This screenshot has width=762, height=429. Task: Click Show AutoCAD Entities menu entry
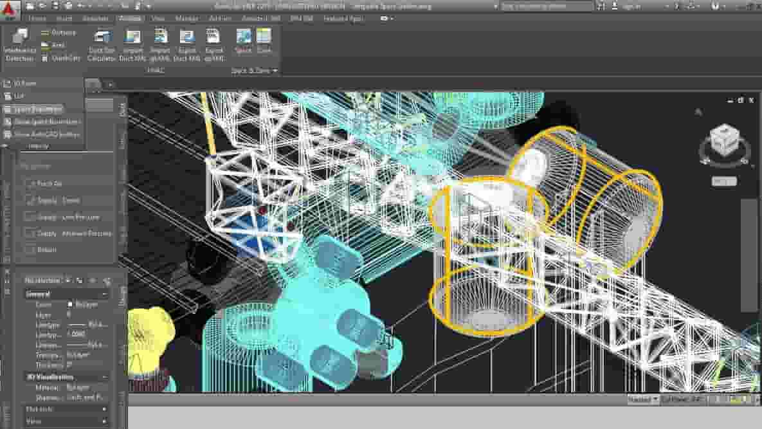(43, 134)
